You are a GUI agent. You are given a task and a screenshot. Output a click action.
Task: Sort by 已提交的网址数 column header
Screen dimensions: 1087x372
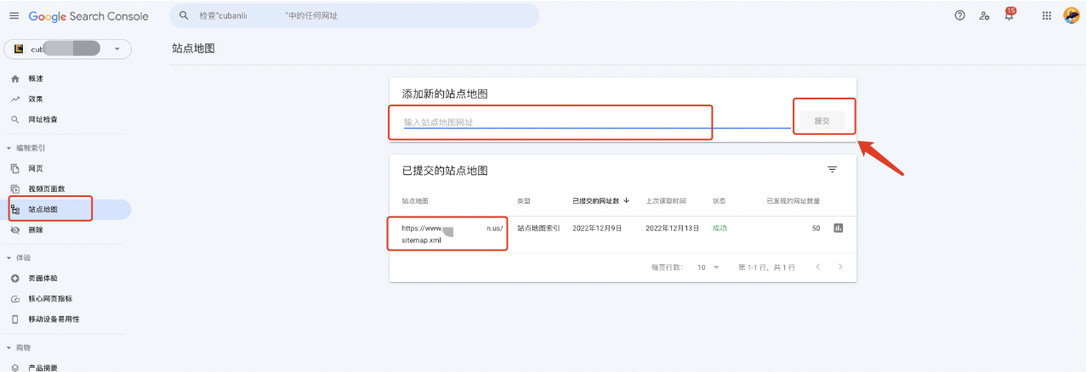point(597,201)
